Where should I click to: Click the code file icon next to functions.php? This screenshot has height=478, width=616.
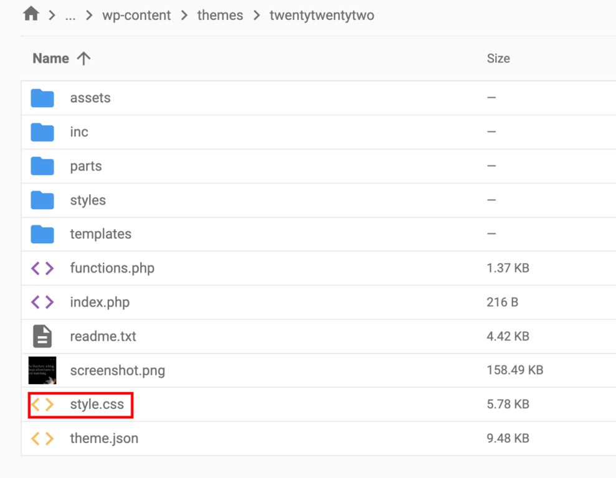[42, 268]
